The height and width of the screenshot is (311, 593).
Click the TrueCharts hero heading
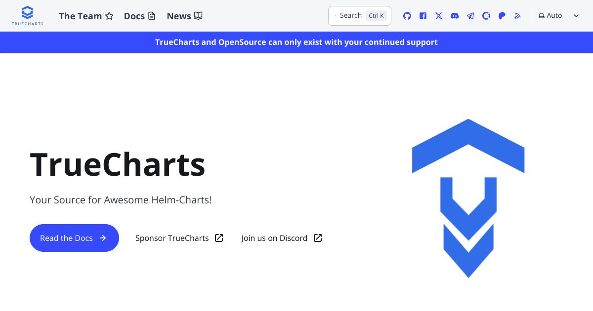[x=118, y=164]
